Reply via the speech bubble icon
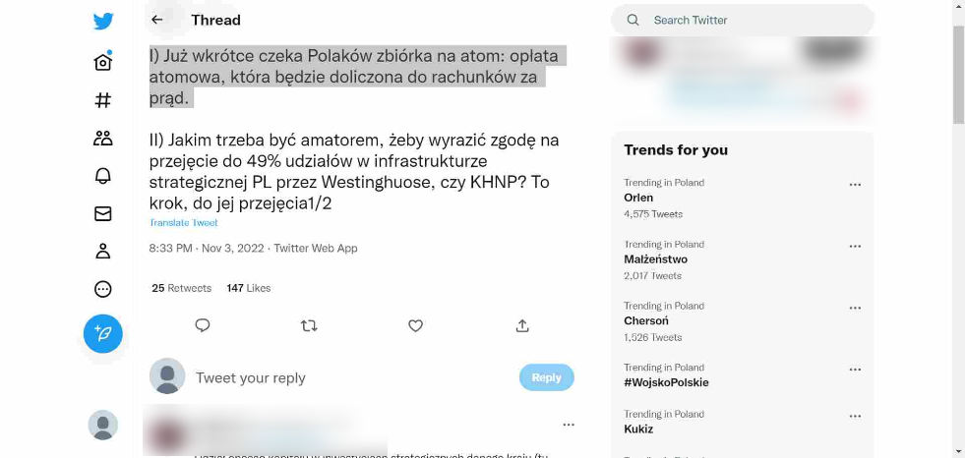This screenshot has height=458, width=965. (x=203, y=326)
